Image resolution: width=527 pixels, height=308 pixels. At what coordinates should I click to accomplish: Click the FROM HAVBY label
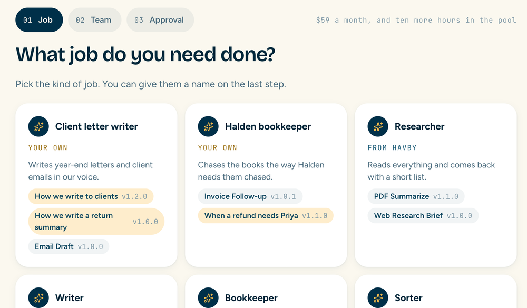click(392, 148)
